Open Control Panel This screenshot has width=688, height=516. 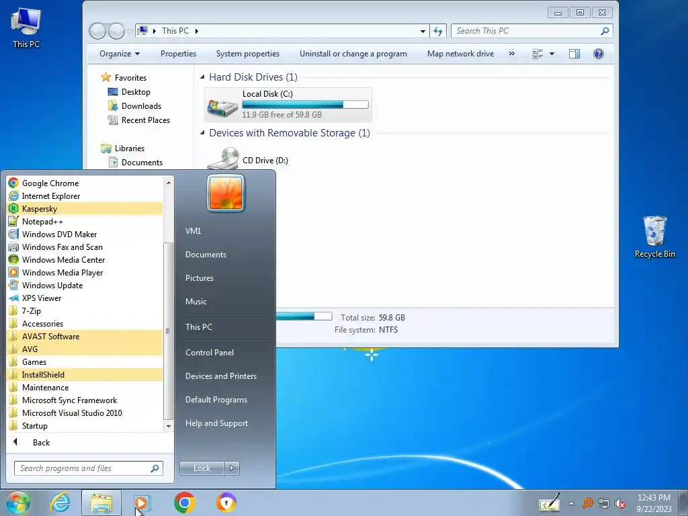[210, 352]
